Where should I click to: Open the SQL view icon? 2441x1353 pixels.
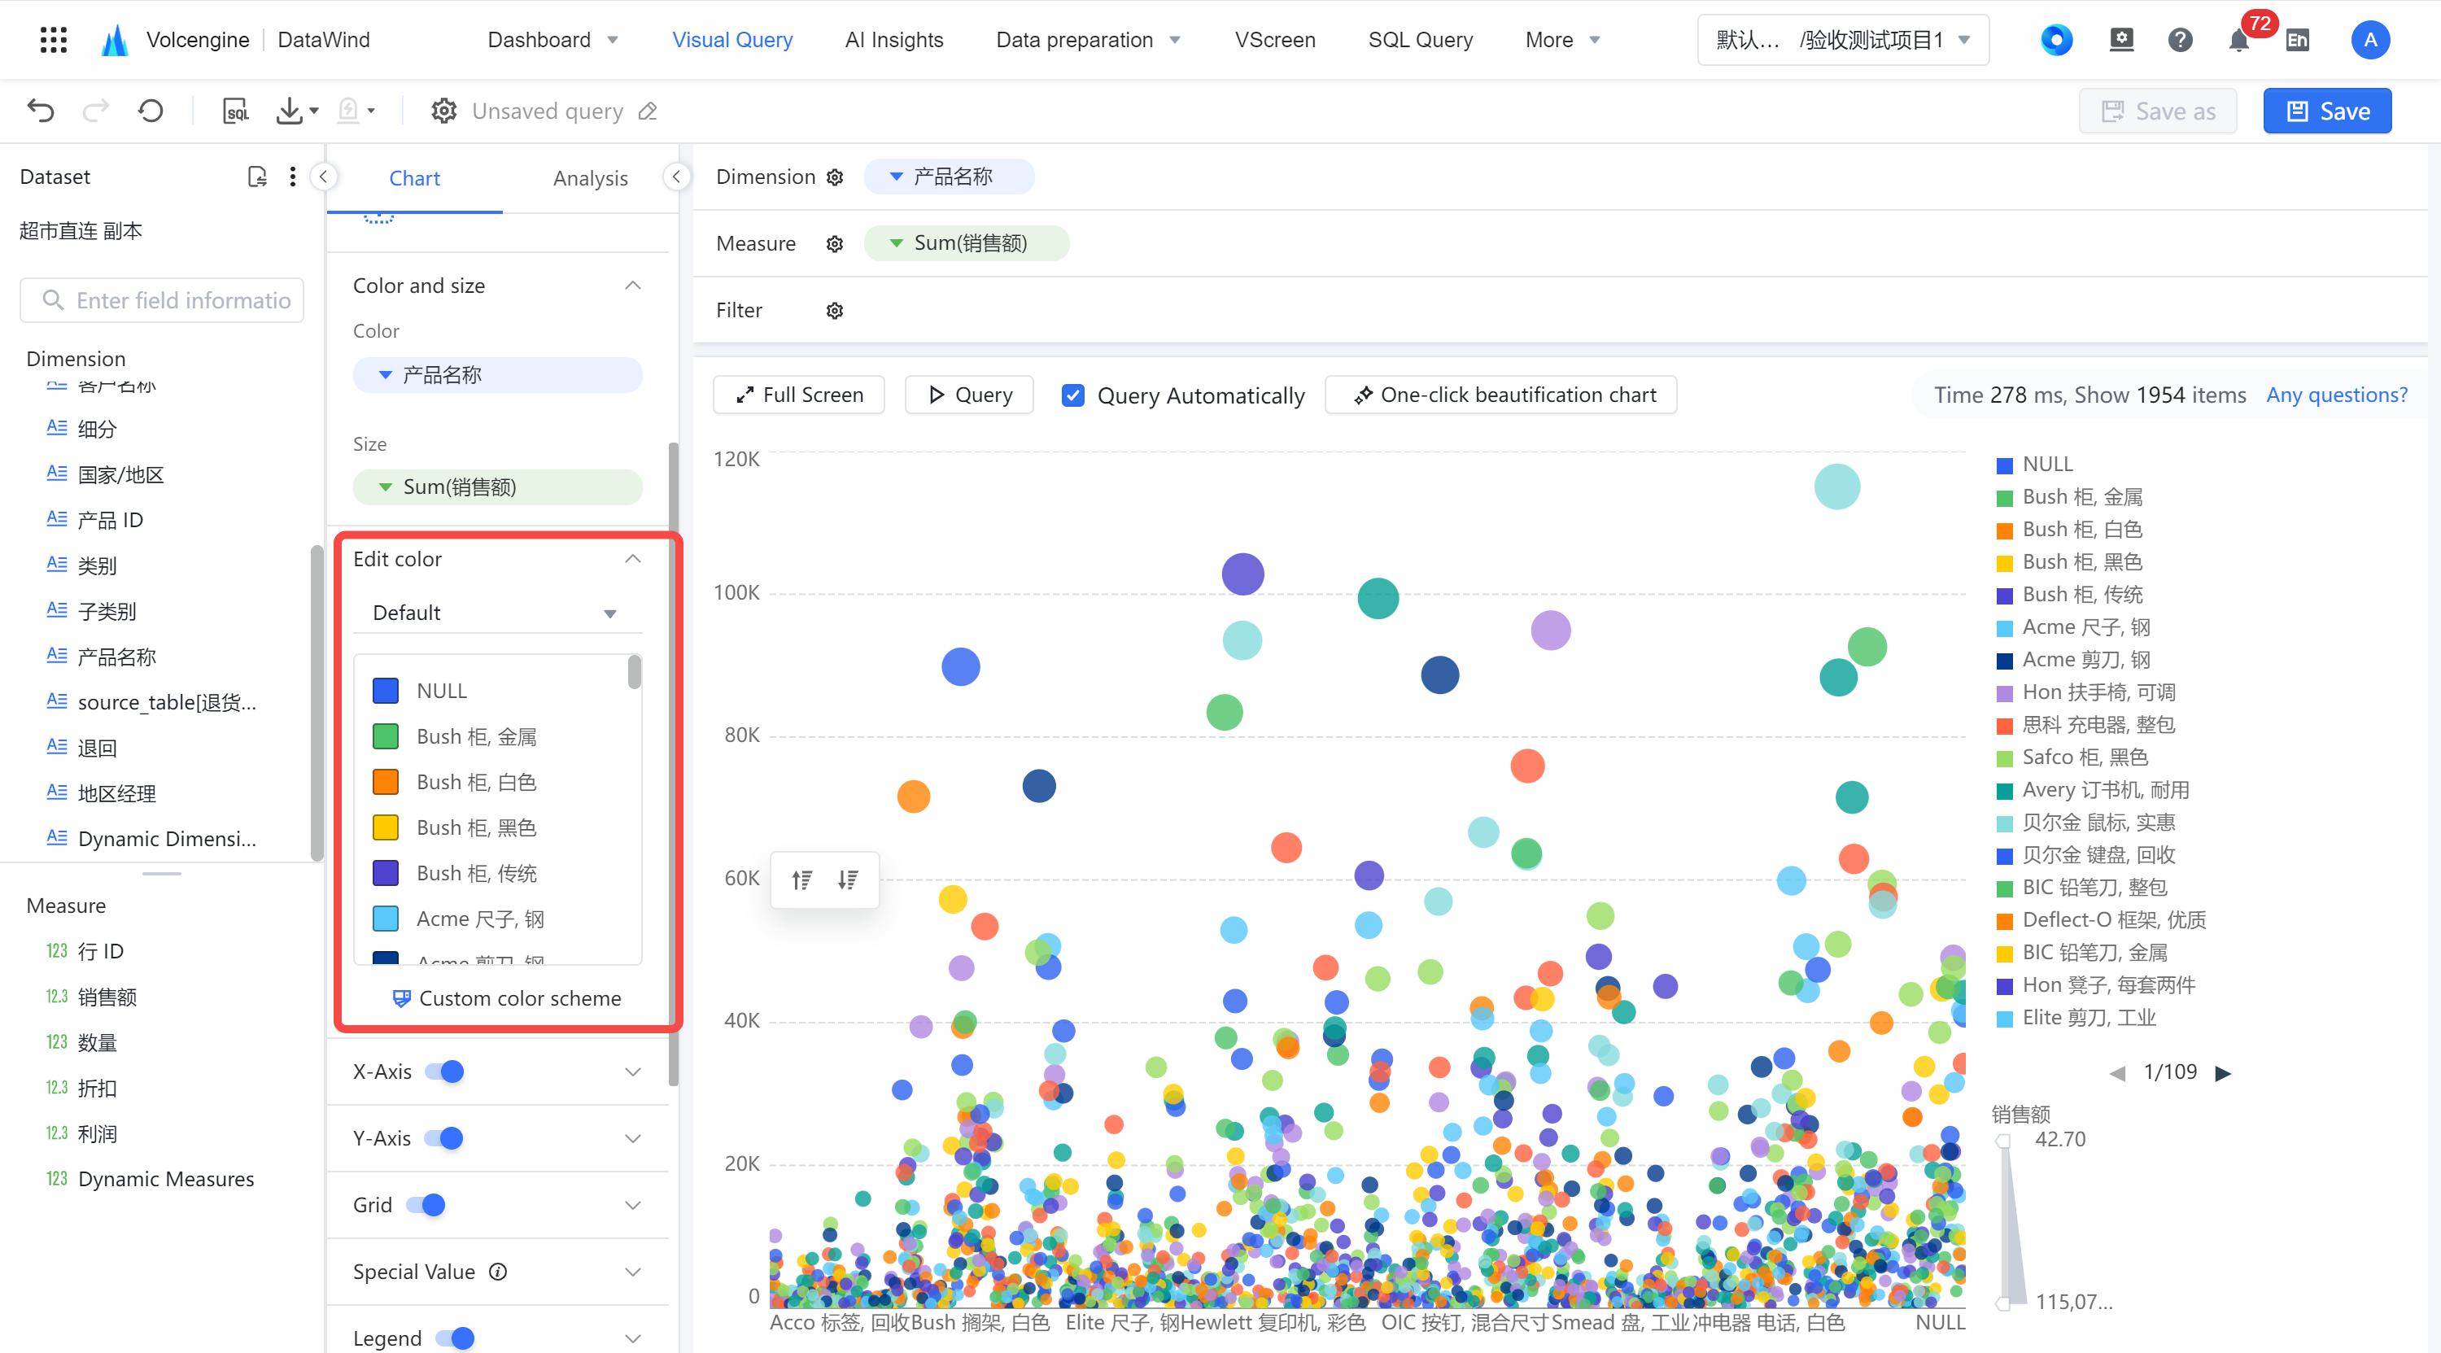(236, 111)
